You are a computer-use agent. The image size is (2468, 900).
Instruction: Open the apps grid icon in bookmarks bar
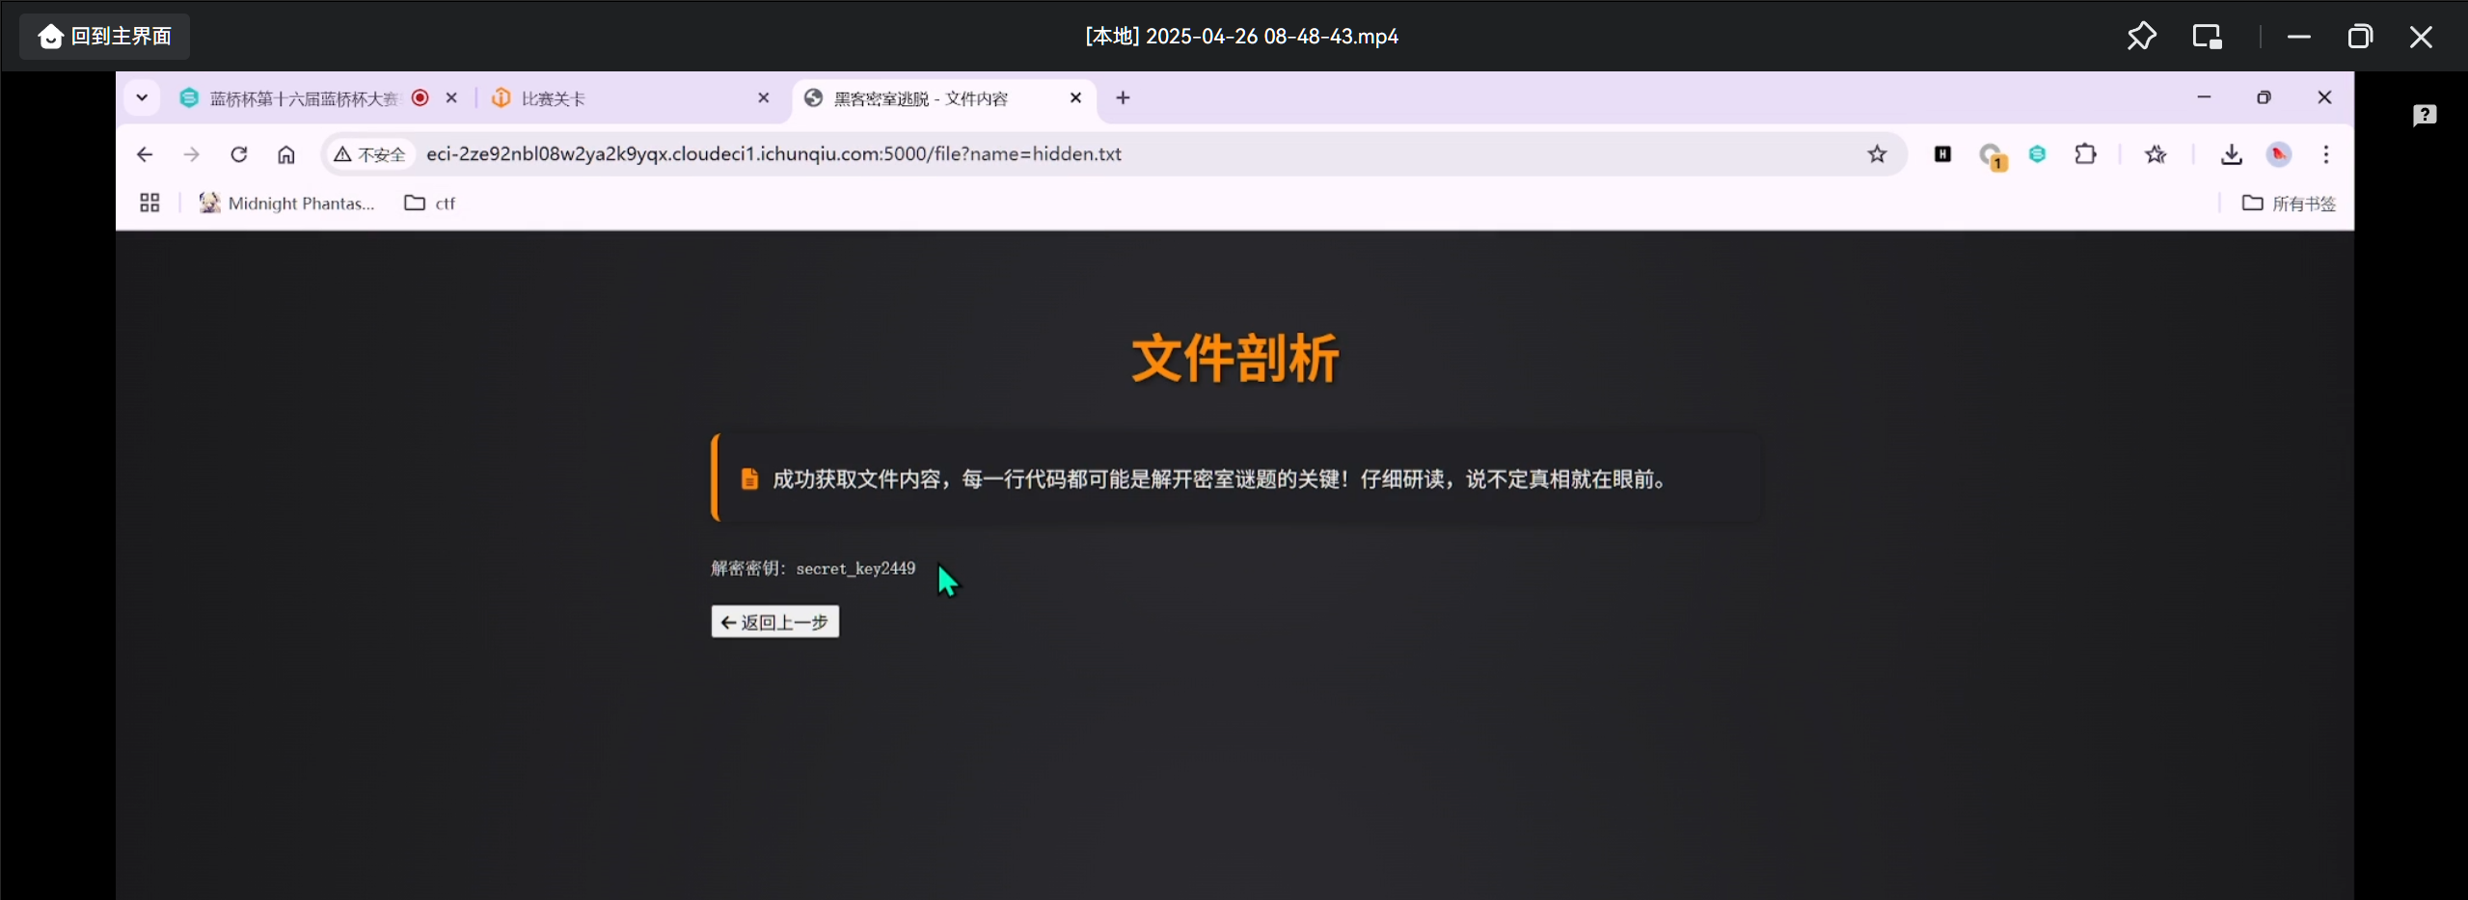click(149, 203)
